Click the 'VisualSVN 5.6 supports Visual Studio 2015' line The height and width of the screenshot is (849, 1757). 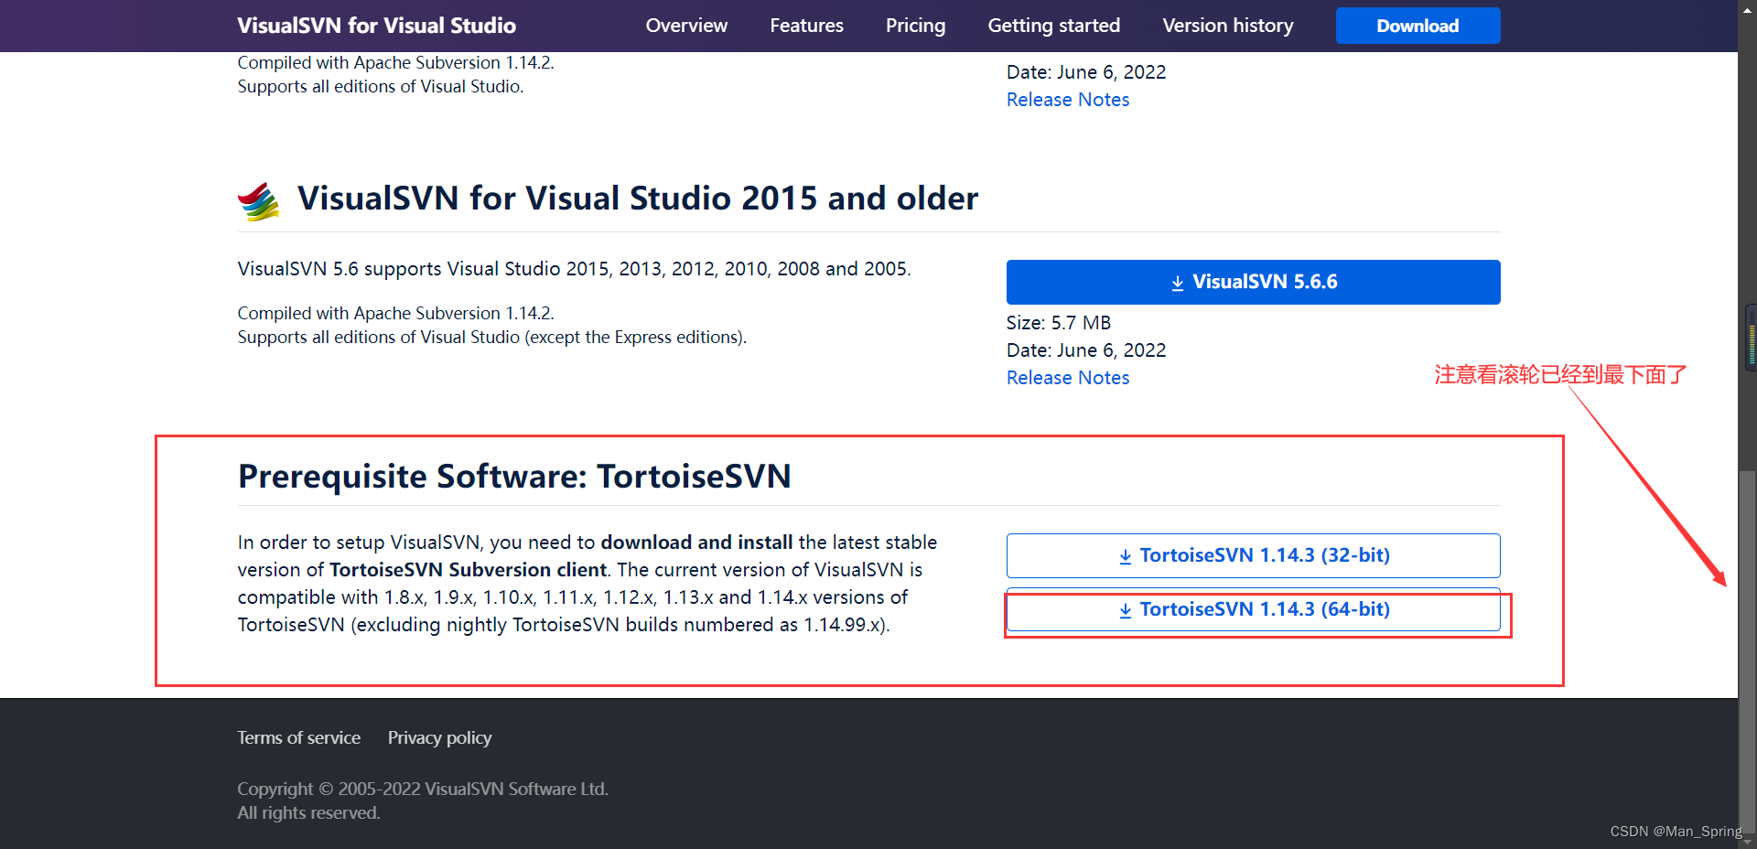574,269
